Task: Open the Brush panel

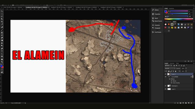Action: [155, 18]
